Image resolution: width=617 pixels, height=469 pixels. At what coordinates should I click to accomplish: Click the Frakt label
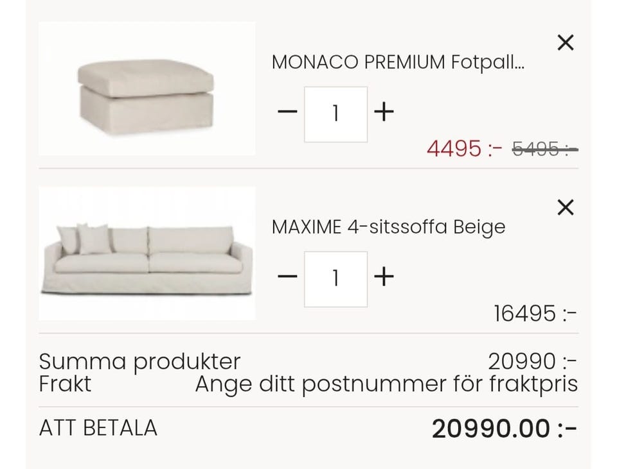(65, 384)
